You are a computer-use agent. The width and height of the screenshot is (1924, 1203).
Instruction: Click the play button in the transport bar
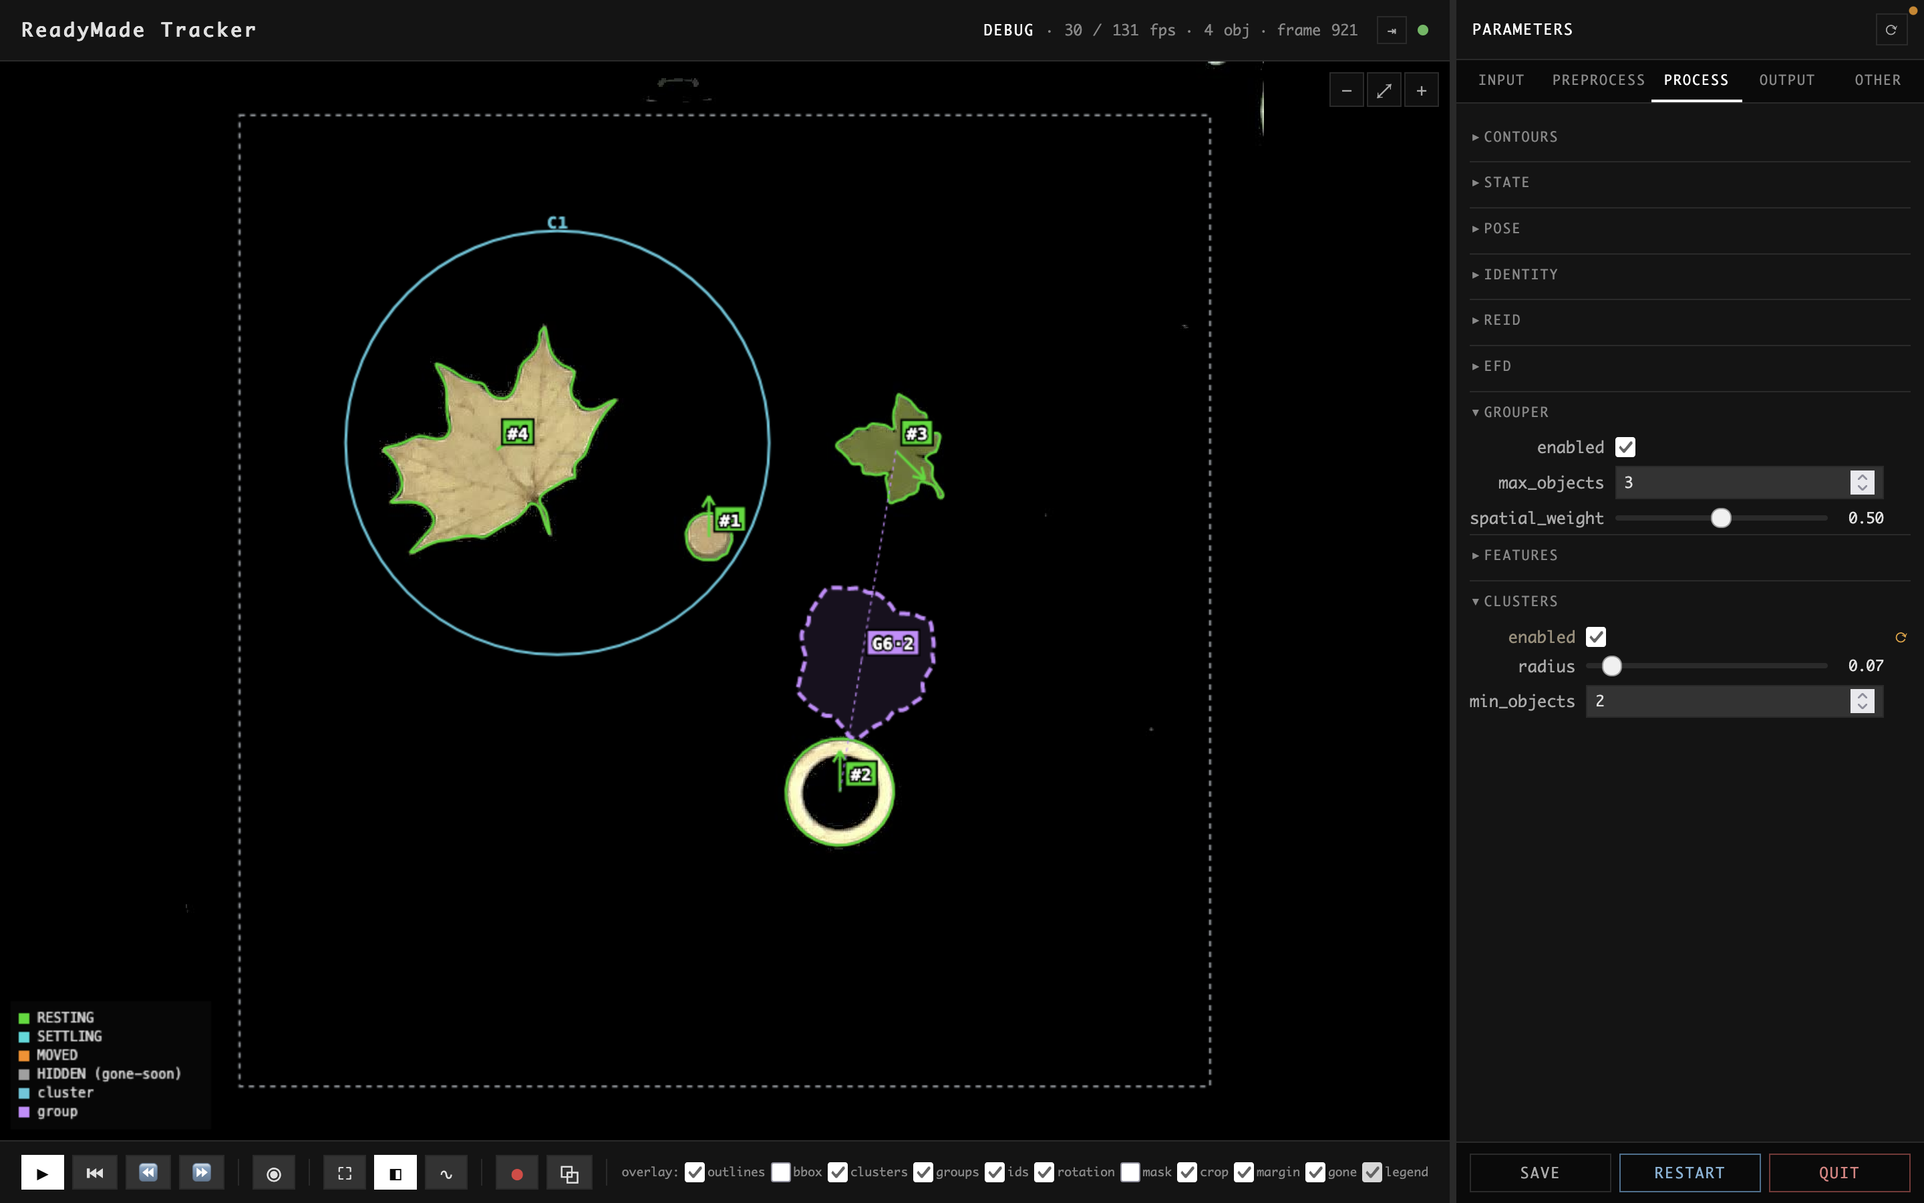42,1173
